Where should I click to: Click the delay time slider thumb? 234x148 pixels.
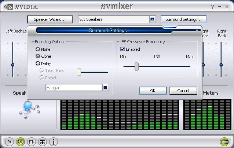(x=79, y=72)
